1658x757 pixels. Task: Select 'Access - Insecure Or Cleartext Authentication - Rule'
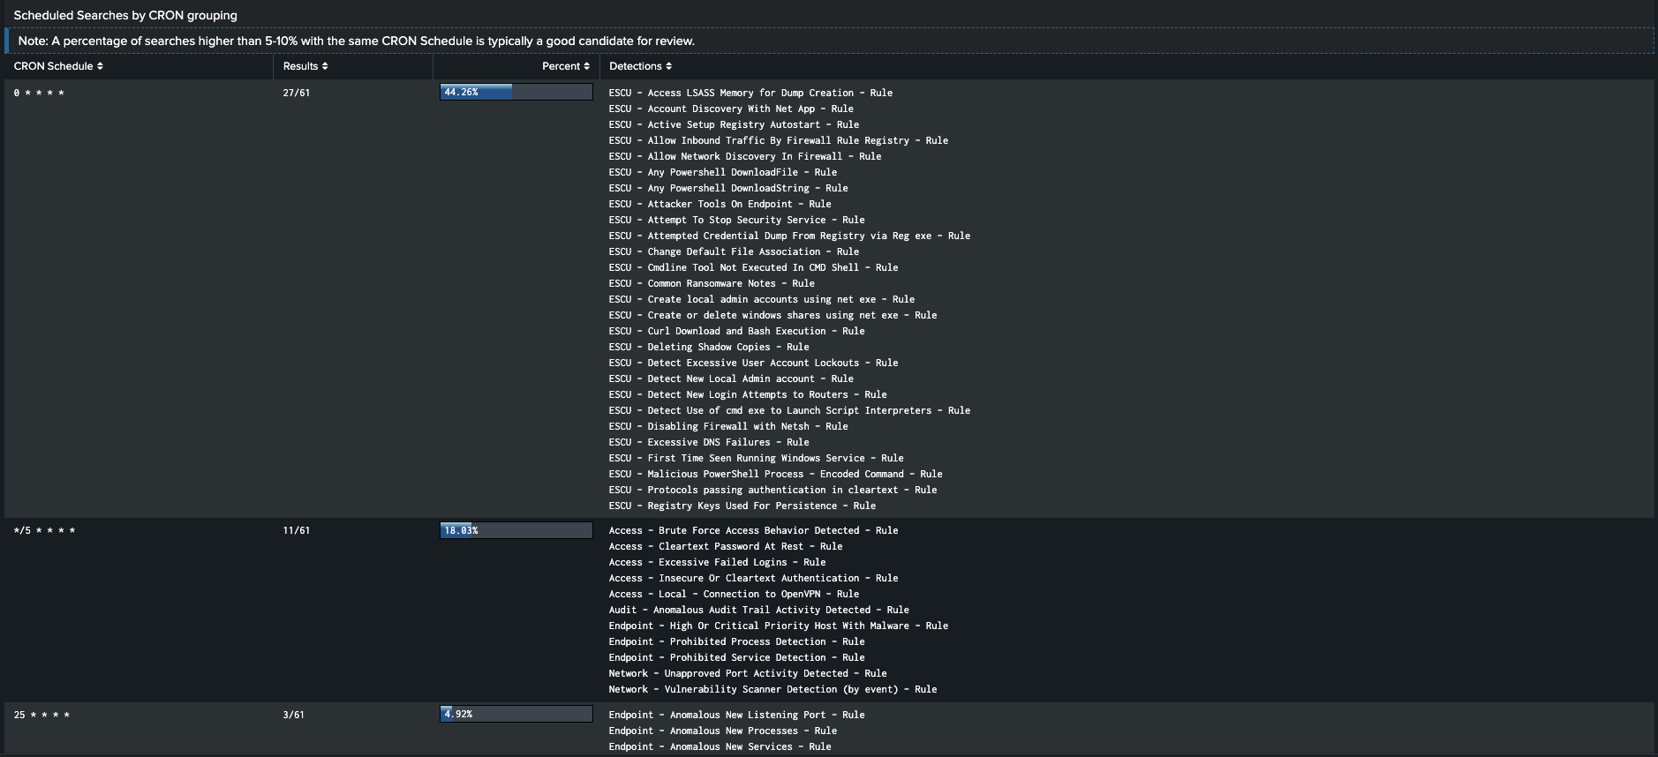(753, 578)
